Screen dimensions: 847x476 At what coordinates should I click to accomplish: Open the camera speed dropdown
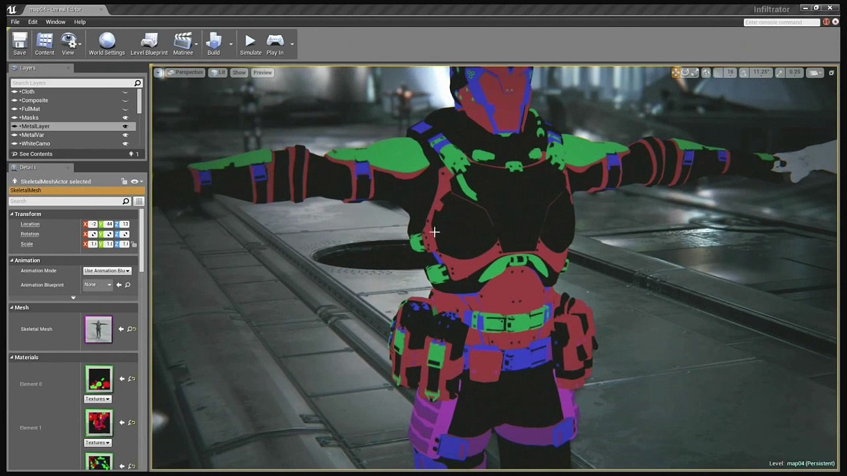click(815, 73)
